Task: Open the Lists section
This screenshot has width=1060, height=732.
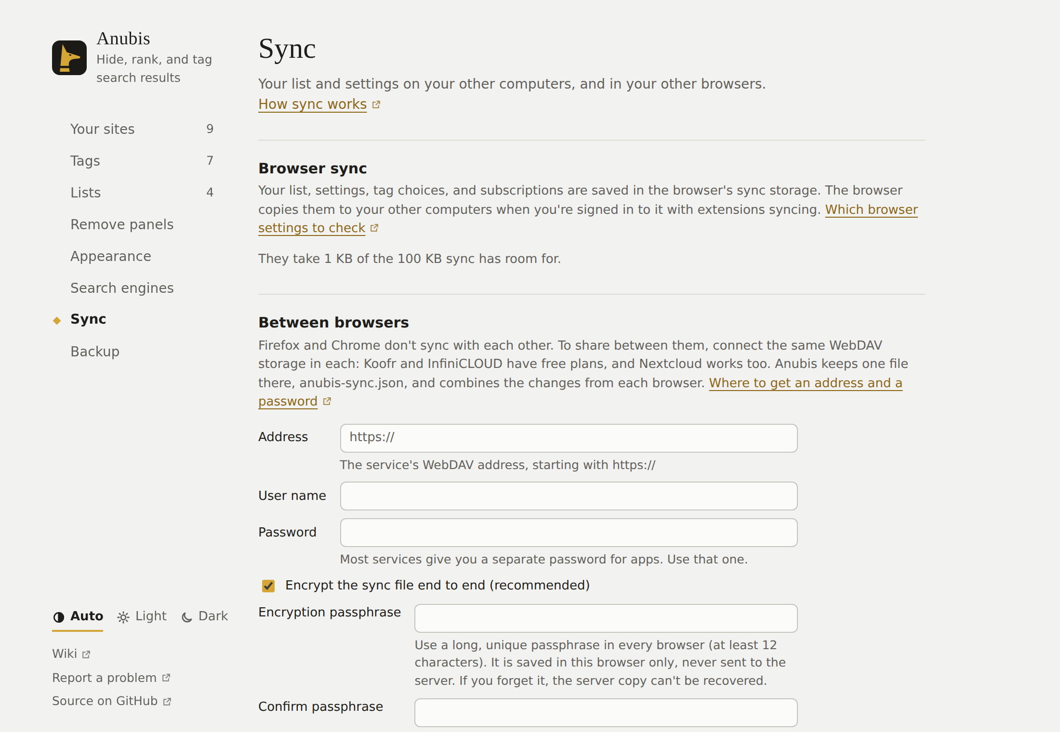Action: tap(142, 193)
